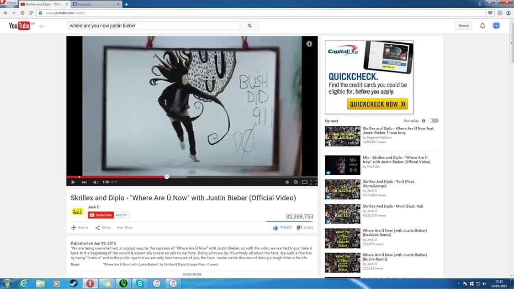The image size is (514, 292).
Task: Click the progress bar scrubber handle
Action: tap(166, 177)
